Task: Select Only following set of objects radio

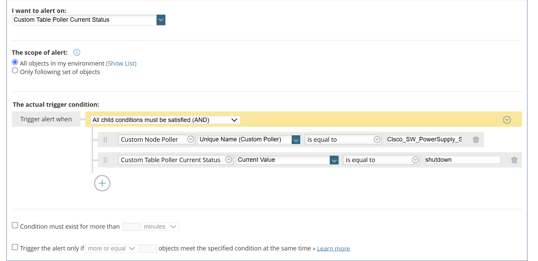Action: [x=15, y=70]
